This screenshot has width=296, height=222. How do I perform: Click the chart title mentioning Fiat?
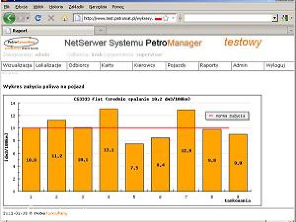(132, 99)
